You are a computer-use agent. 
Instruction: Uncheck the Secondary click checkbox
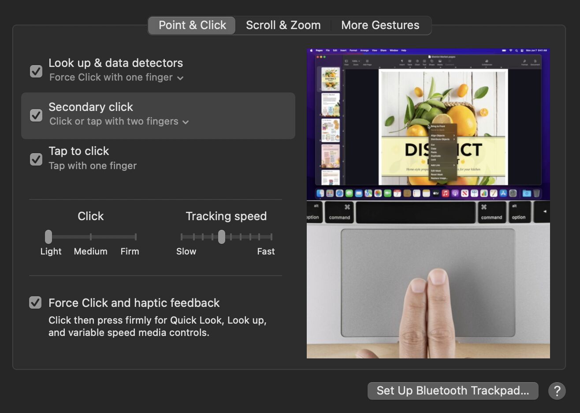36,115
